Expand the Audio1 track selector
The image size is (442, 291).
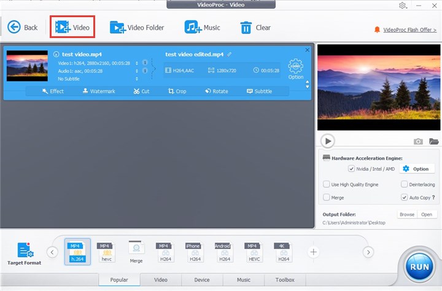pyautogui.click(x=137, y=71)
